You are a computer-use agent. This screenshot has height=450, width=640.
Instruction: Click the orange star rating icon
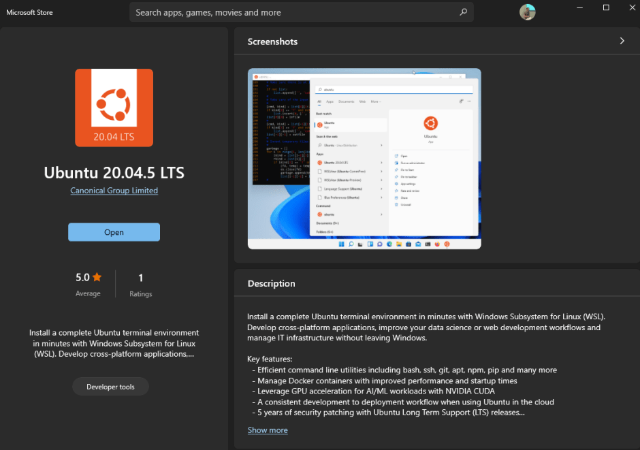pos(97,277)
